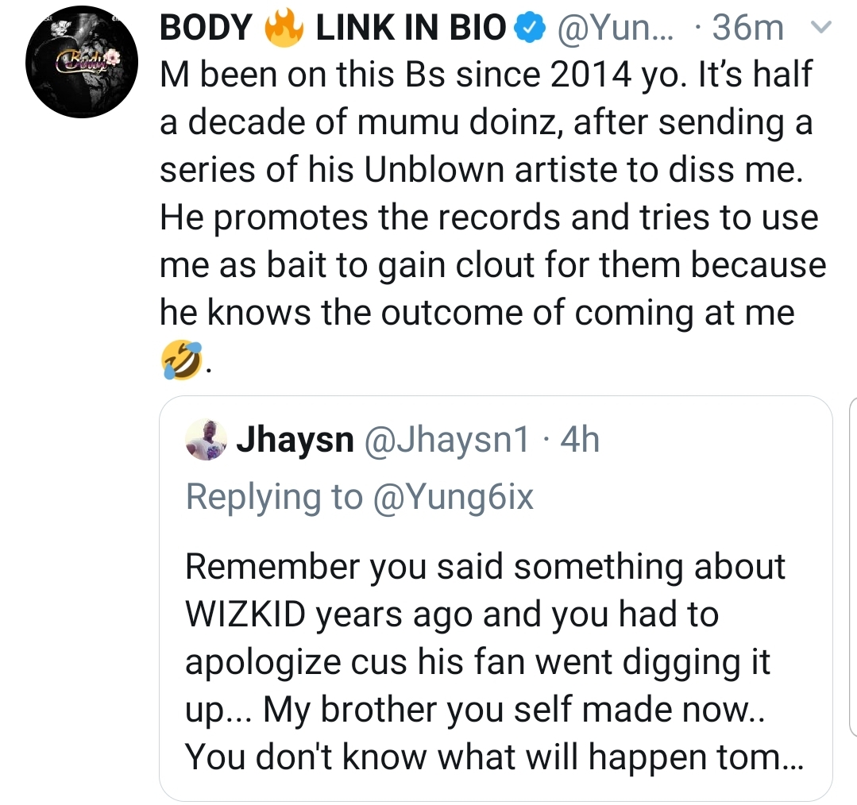Click the 'BODY' display name
Image resolution: width=857 pixels, height=805 pixels.
pyautogui.click(x=206, y=29)
